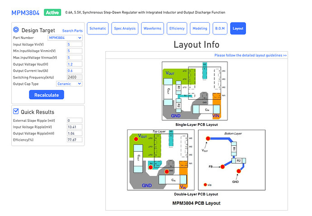Screen dimensions: 312x216
Task: Open the B.O.M tab
Action: pos(220,29)
